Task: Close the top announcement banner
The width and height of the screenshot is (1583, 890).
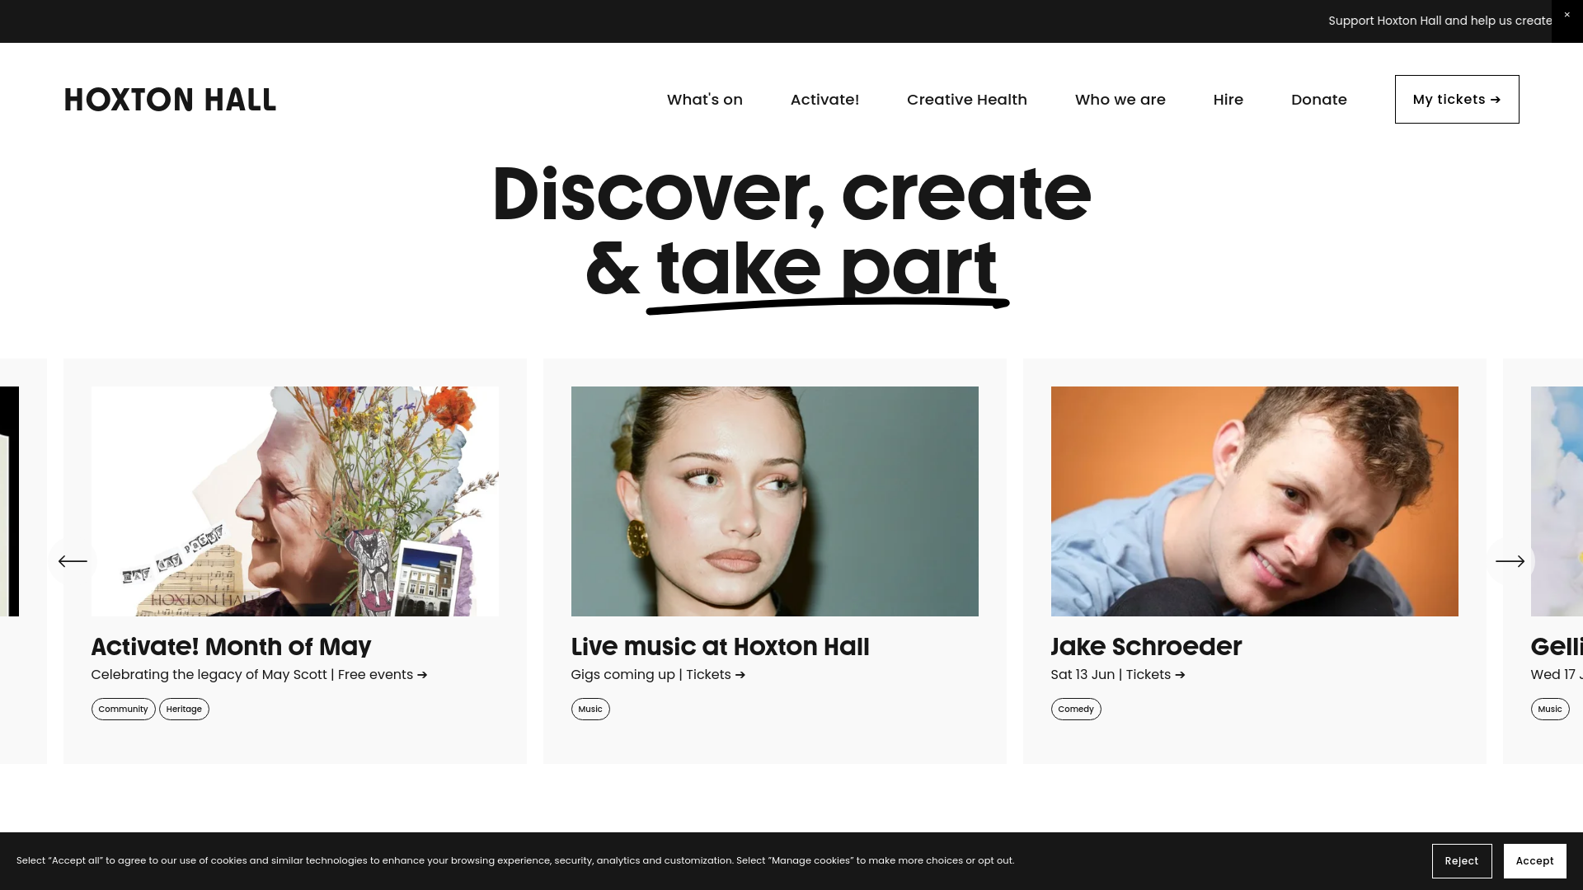Action: [1567, 16]
